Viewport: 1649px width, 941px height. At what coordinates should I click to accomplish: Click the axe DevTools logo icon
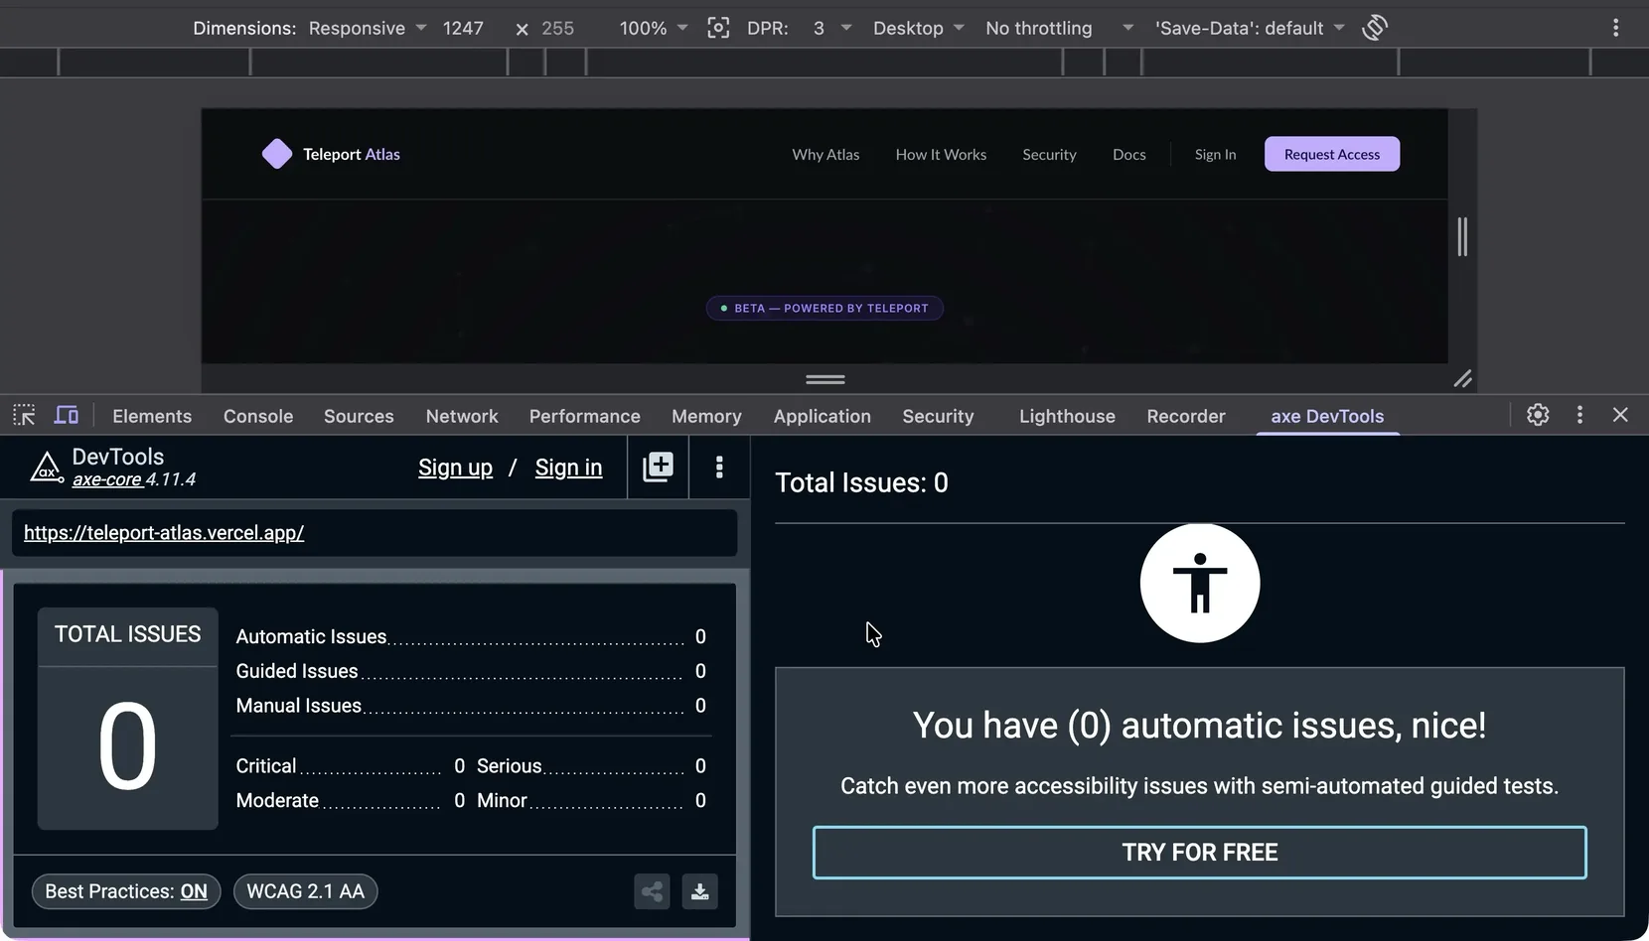46,467
